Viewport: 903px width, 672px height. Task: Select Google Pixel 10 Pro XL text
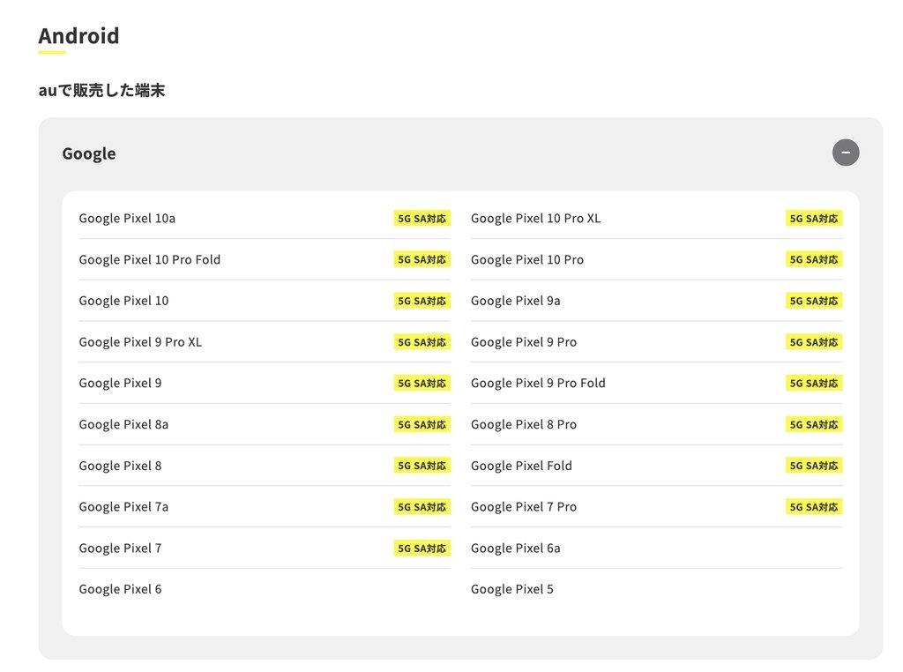tap(535, 218)
